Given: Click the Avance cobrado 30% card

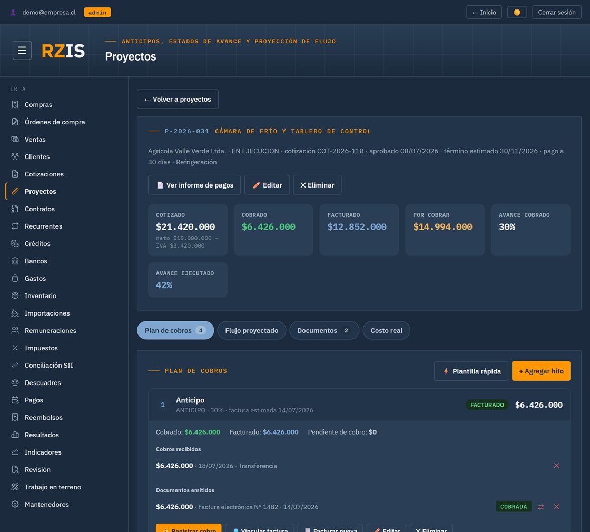Looking at the screenshot, I should pyautogui.click(x=530, y=230).
